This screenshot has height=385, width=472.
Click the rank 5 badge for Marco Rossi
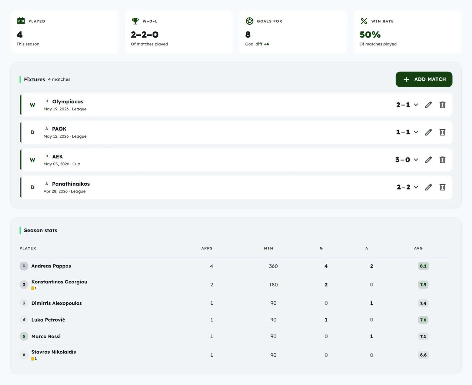(x=24, y=336)
